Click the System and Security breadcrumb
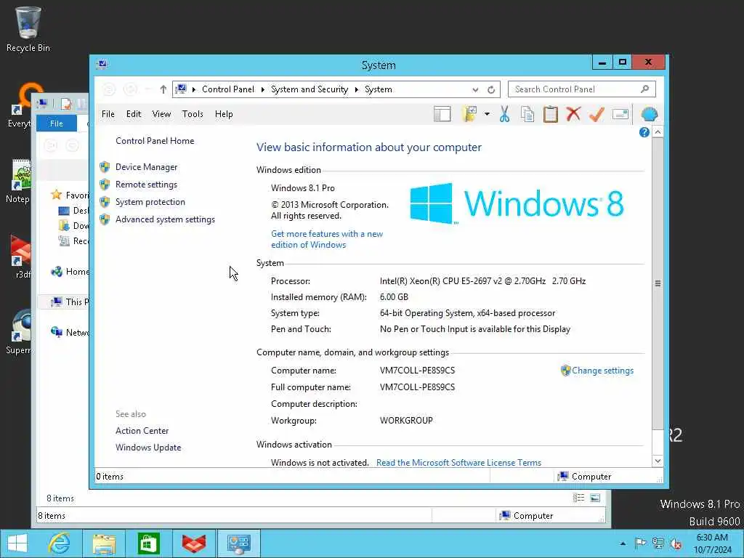The height and width of the screenshot is (558, 744). pyautogui.click(x=310, y=89)
